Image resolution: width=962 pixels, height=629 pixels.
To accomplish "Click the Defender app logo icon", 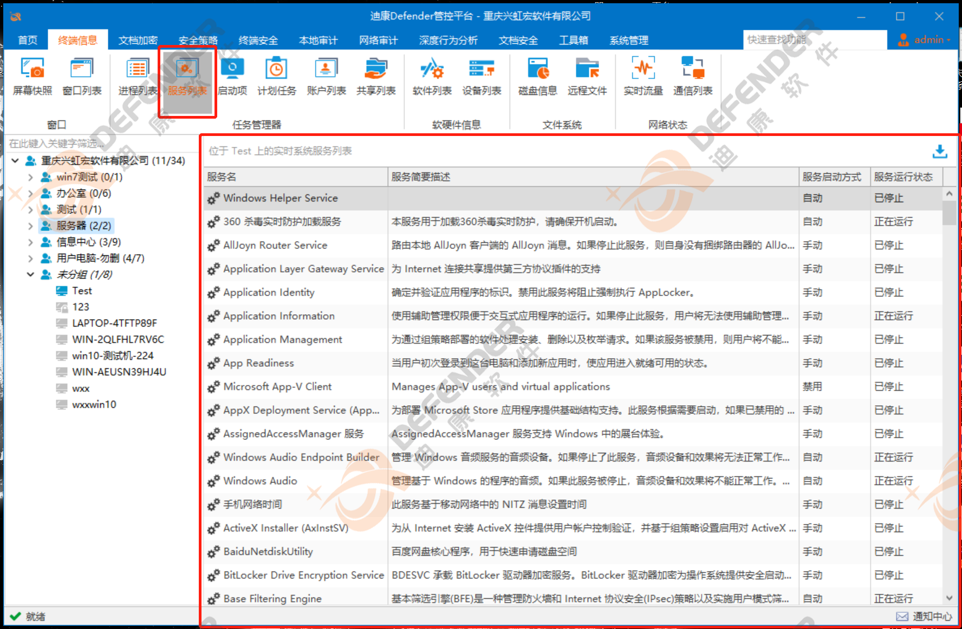I will point(16,16).
